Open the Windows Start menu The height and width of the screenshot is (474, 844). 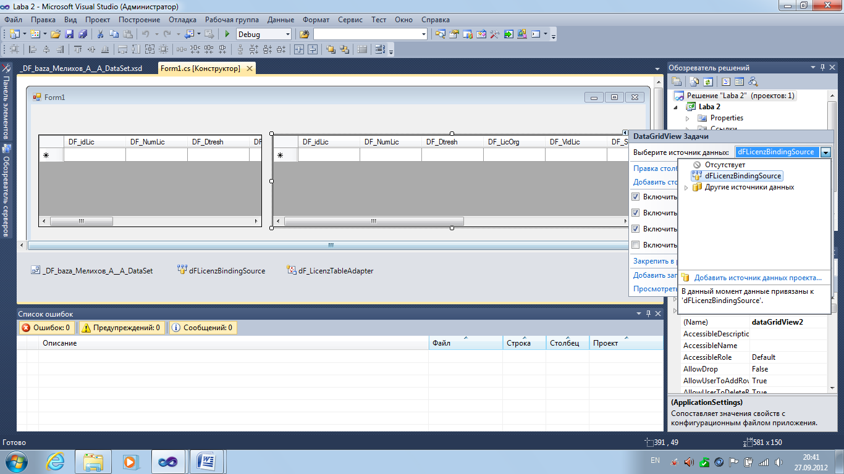pos(15,461)
